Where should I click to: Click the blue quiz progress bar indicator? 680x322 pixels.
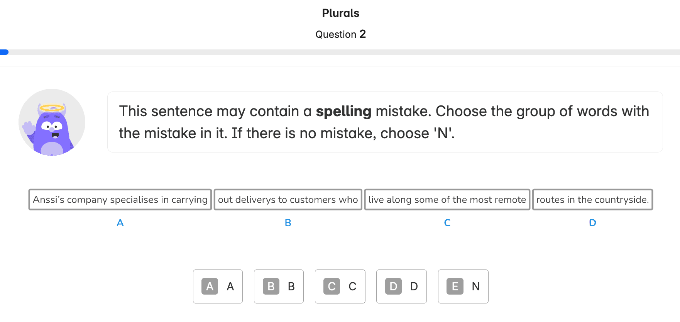[4, 52]
